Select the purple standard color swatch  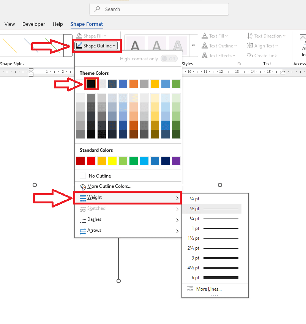(176, 161)
